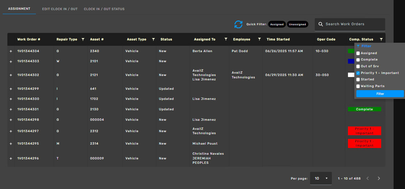This screenshot has height=189, width=405.
Task: Click the blue Filter button
Action: 380,94
